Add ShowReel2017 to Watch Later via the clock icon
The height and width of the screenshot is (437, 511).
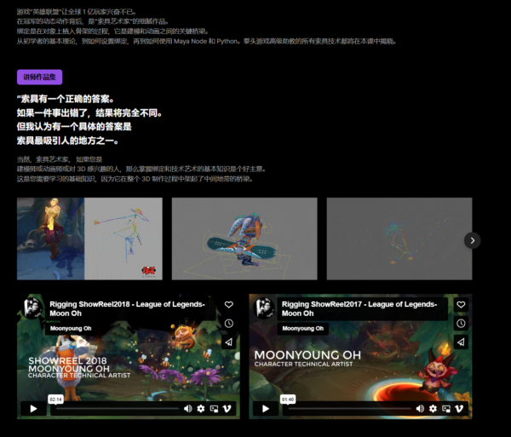461,323
